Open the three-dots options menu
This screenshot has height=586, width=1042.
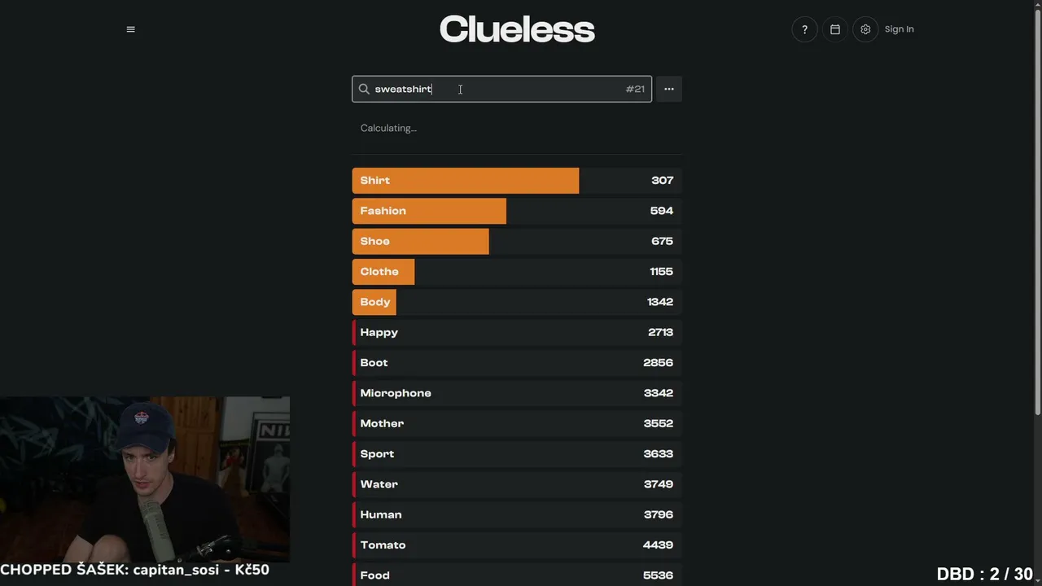(x=669, y=89)
